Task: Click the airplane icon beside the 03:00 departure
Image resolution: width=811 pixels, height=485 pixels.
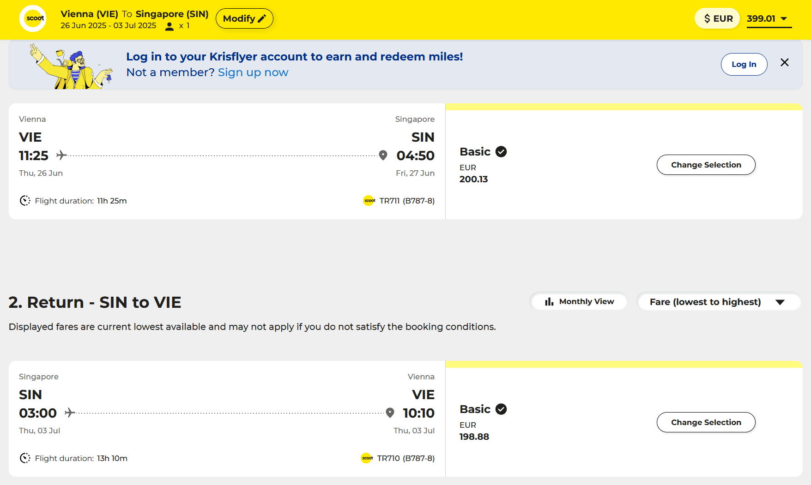Action: pyautogui.click(x=70, y=413)
